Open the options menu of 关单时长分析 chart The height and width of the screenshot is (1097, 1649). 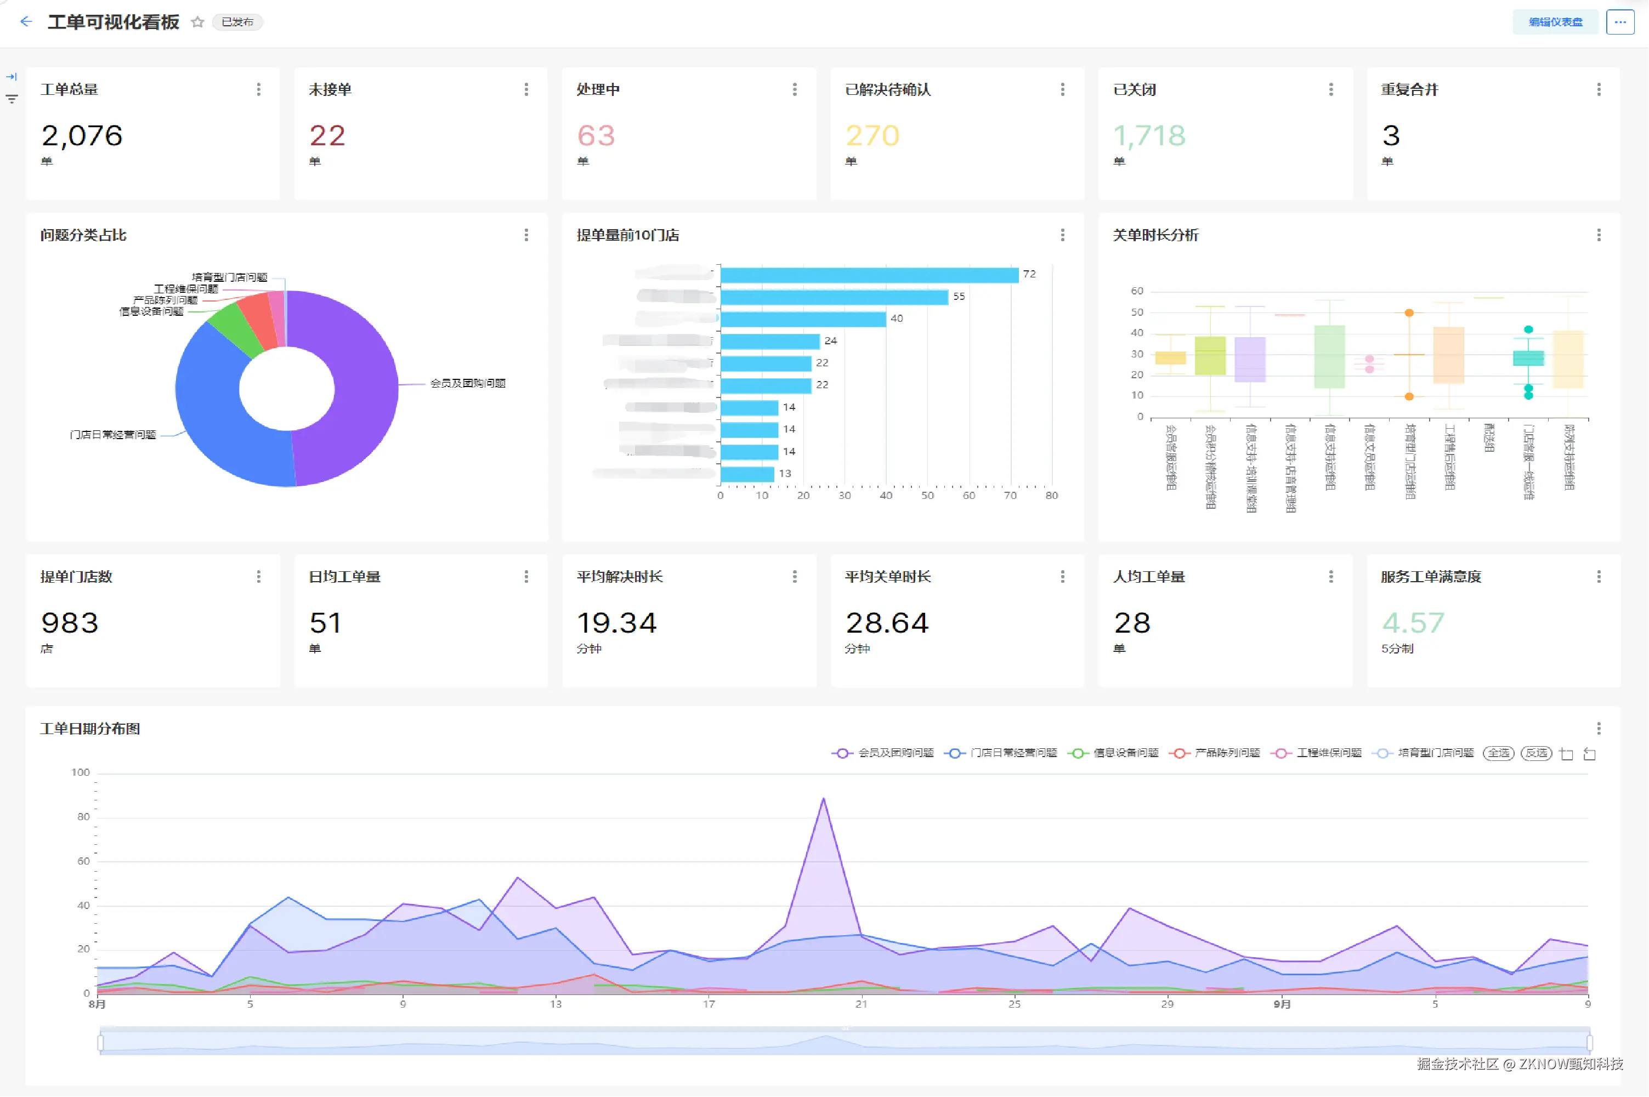coord(1599,235)
